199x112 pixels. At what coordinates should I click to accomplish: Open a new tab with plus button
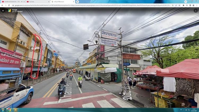click(x=77, y=2)
